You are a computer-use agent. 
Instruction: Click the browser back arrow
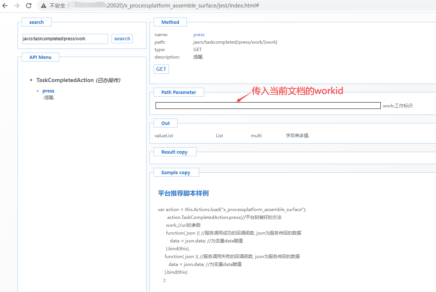click(5, 6)
